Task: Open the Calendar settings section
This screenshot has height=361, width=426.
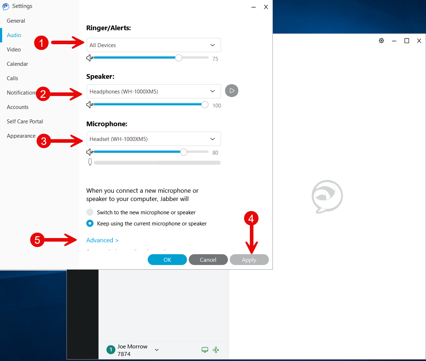Action: 17,64
